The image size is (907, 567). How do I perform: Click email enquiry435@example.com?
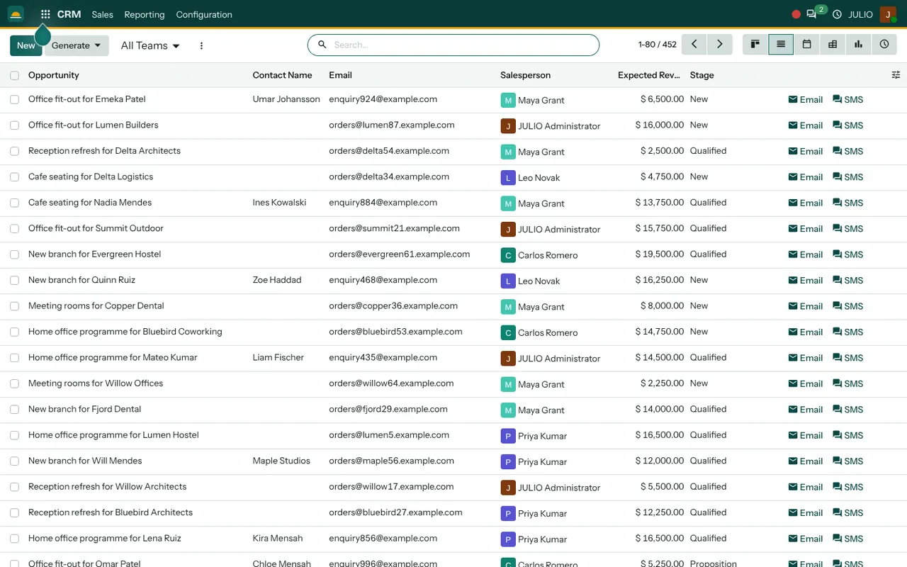383,358
